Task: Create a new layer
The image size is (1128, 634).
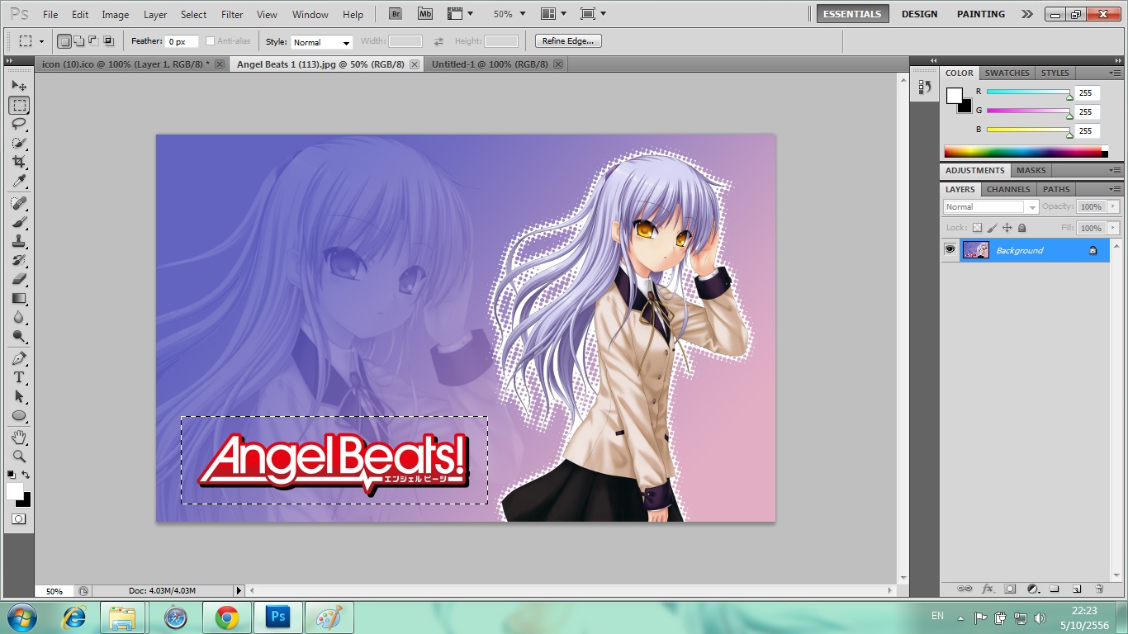Action: [1076, 589]
